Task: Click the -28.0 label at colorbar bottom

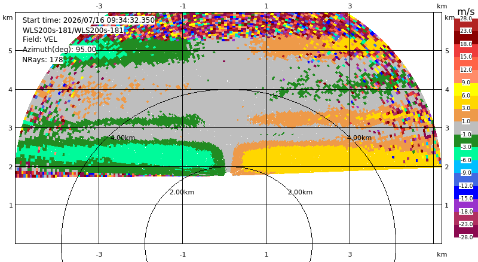Action: point(466,237)
